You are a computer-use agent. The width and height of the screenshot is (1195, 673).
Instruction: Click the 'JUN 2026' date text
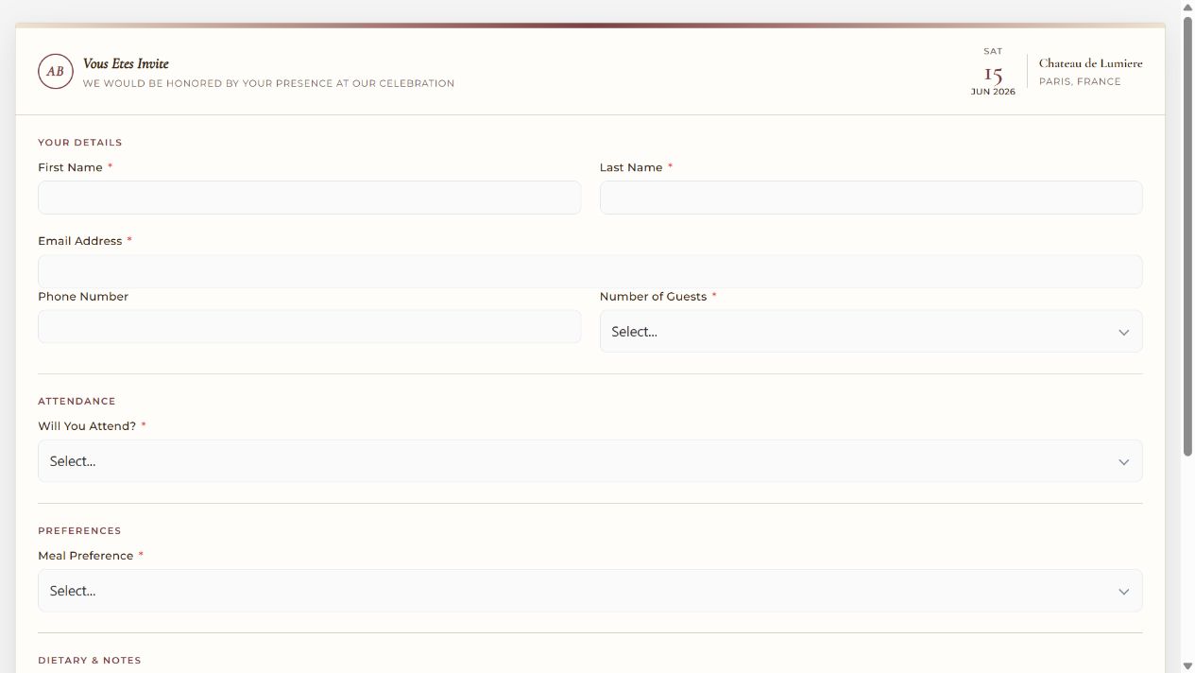point(993,92)
